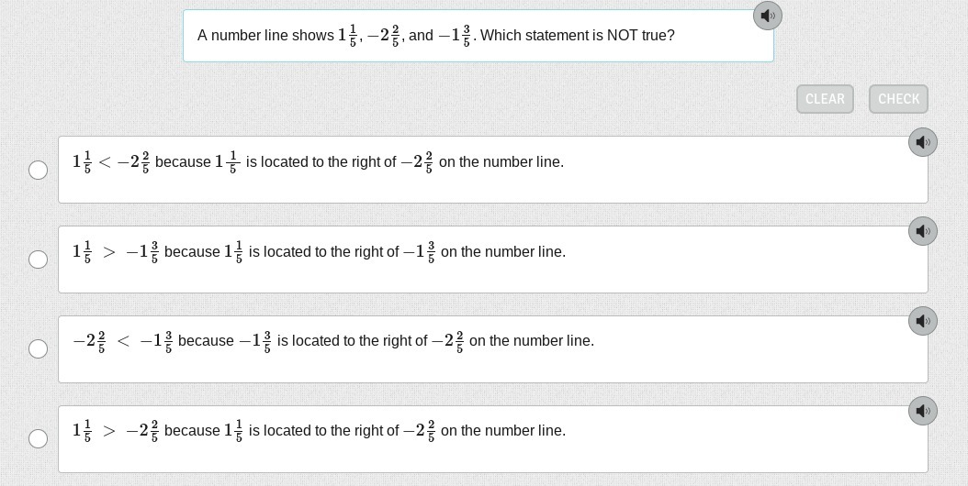This screenshot has height=486, width=968.
Task: Play audio for the fourth answer choice
Action: coord(922,411)
